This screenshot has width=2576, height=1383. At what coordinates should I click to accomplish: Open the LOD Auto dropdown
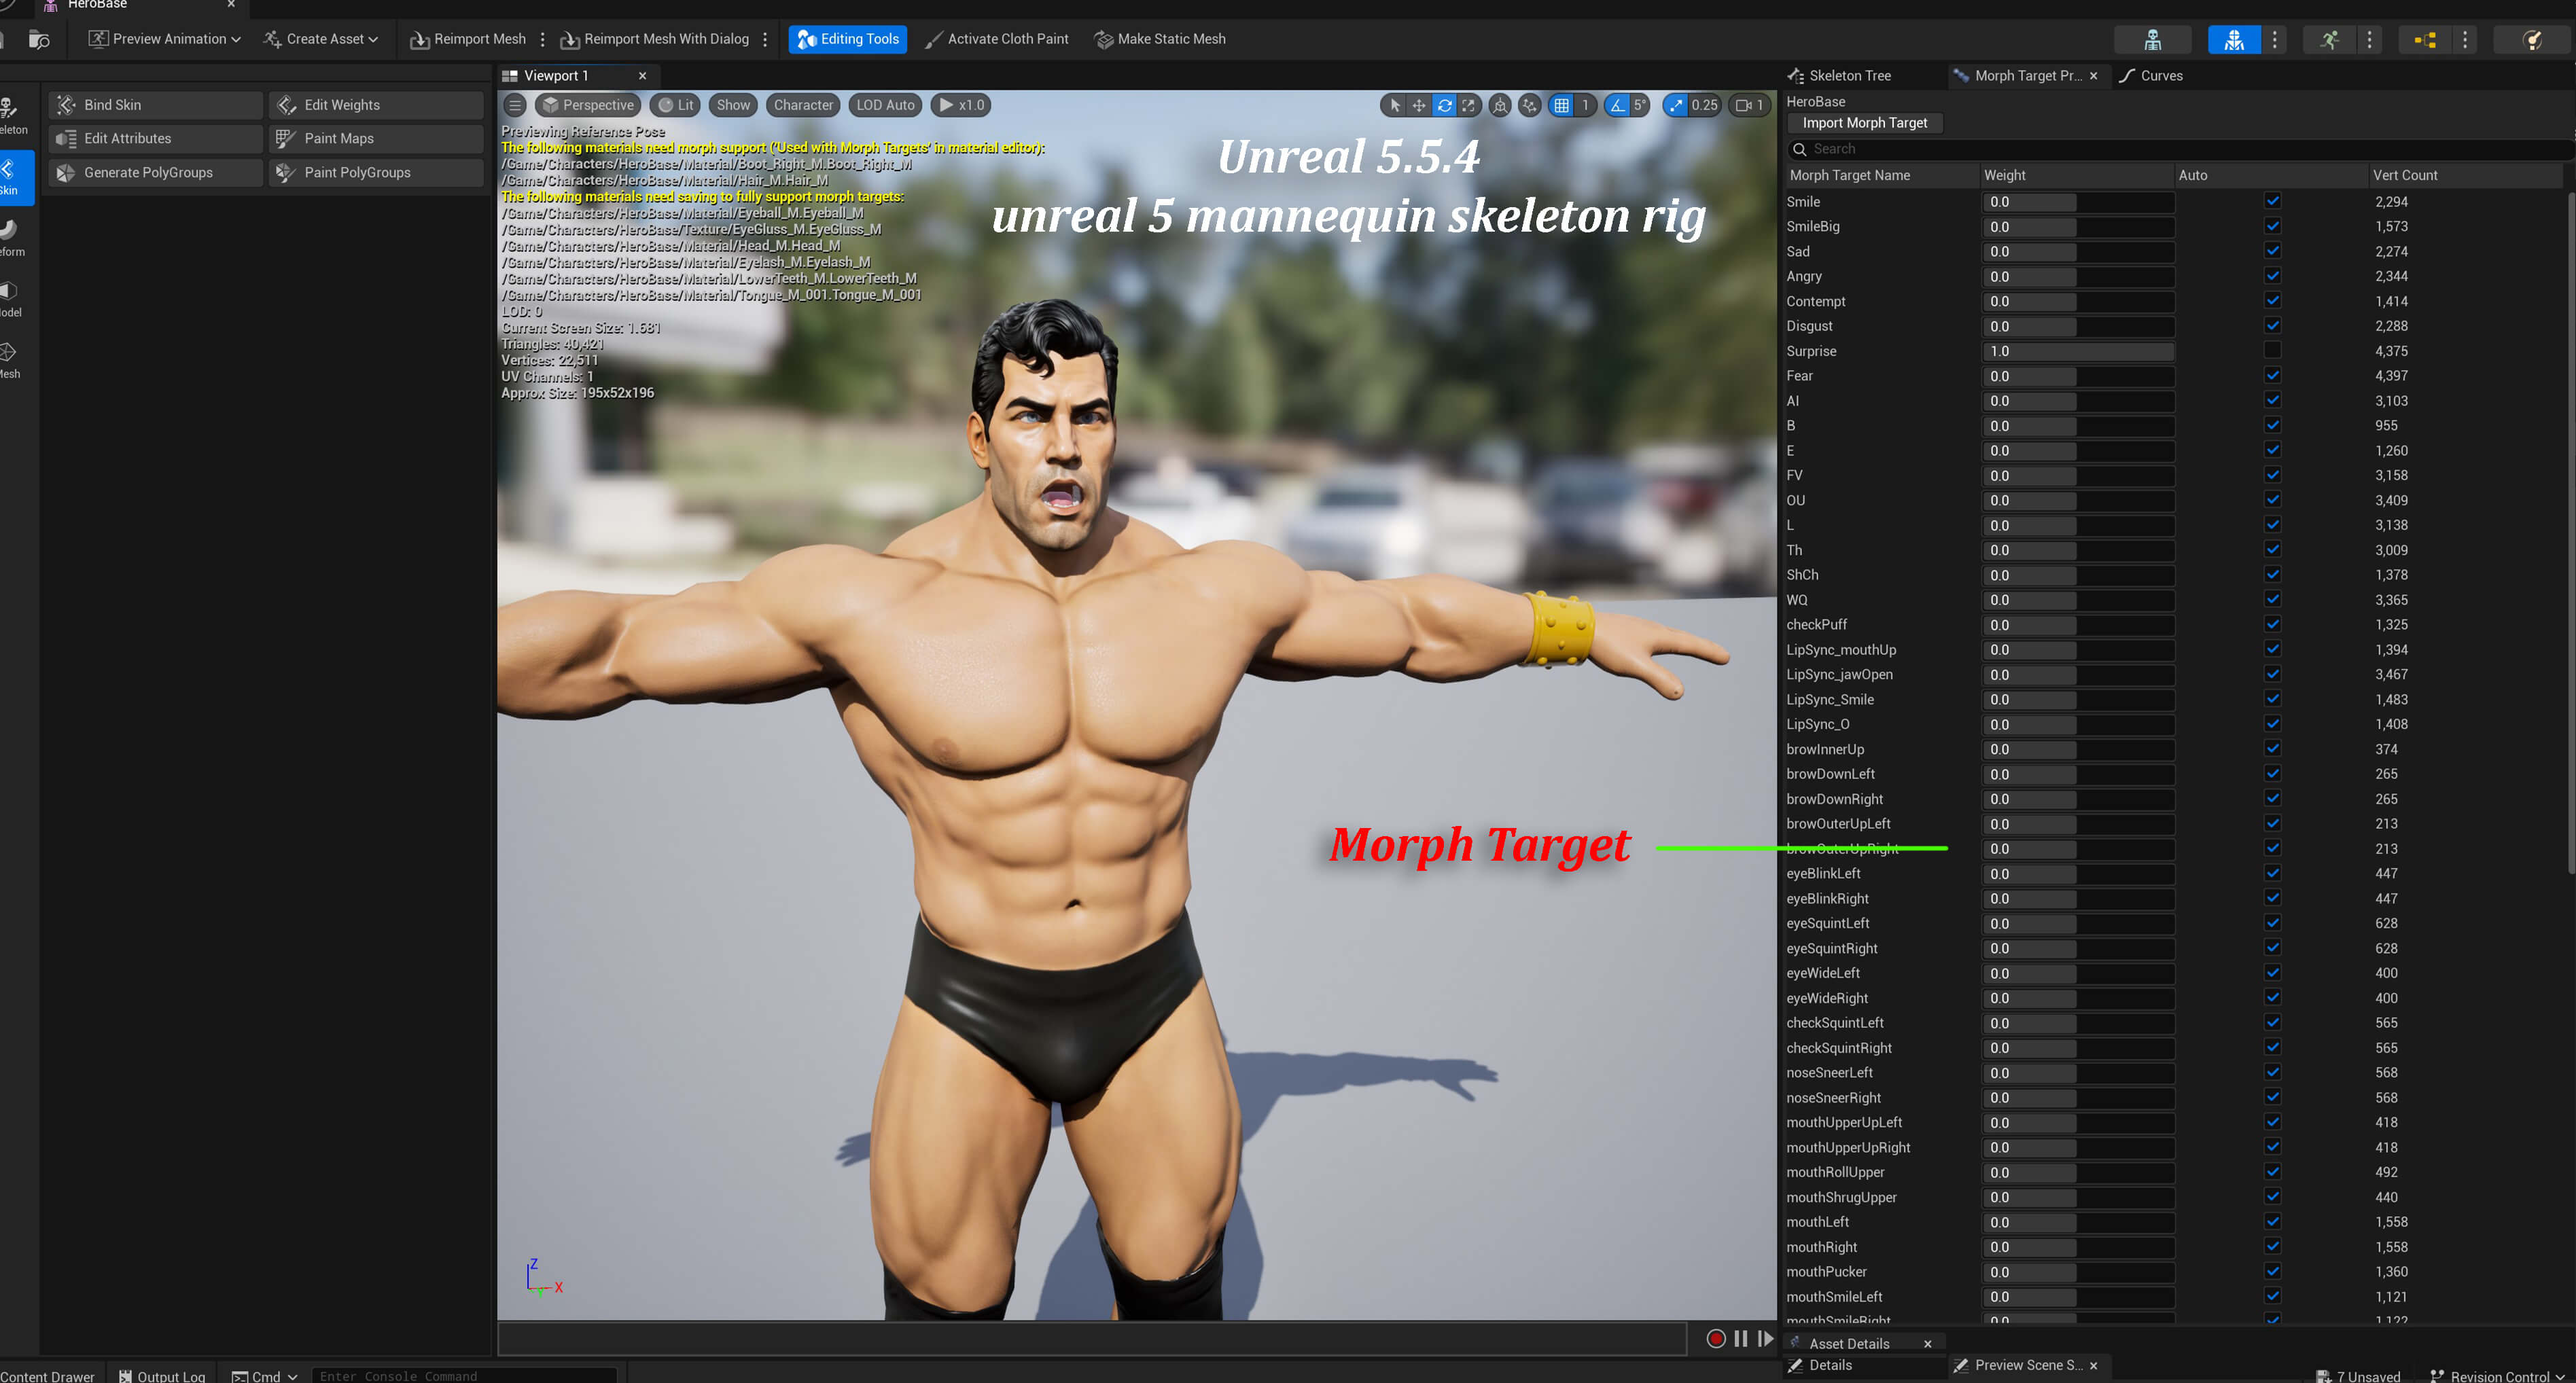885,105
